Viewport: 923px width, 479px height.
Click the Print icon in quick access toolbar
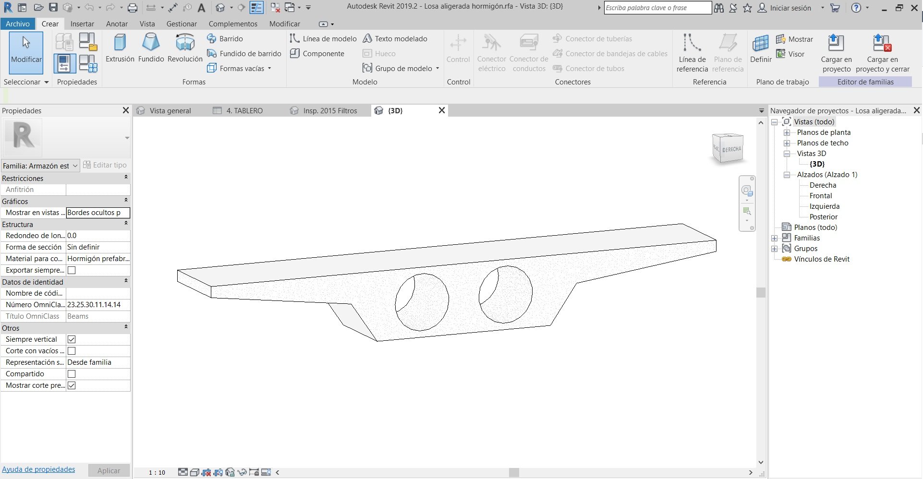[133, 8]
